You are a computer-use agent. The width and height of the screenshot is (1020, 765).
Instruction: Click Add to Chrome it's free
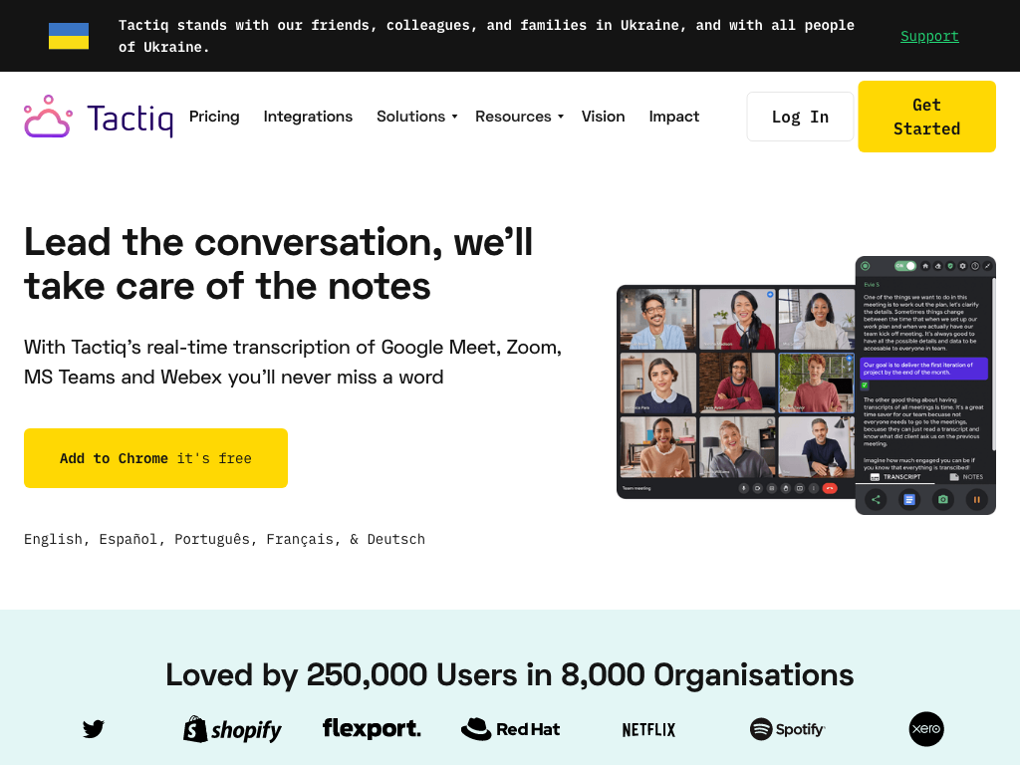[x=155, y=458]
